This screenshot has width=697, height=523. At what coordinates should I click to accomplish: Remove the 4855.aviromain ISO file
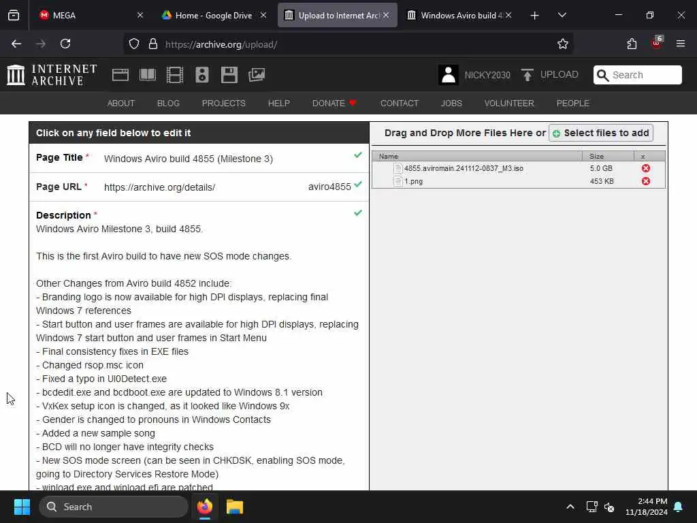pyautogui.click(x=646, y=168)
